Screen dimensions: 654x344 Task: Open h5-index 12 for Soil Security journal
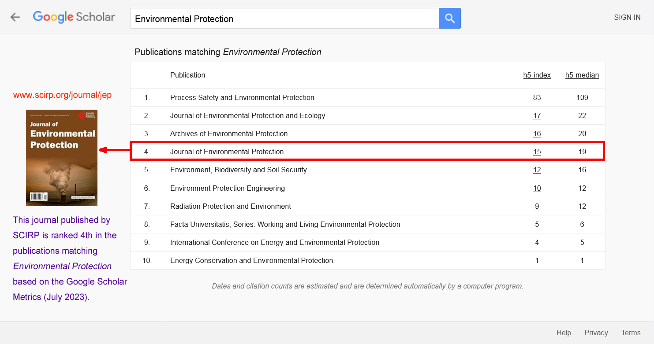coord(537,170)
